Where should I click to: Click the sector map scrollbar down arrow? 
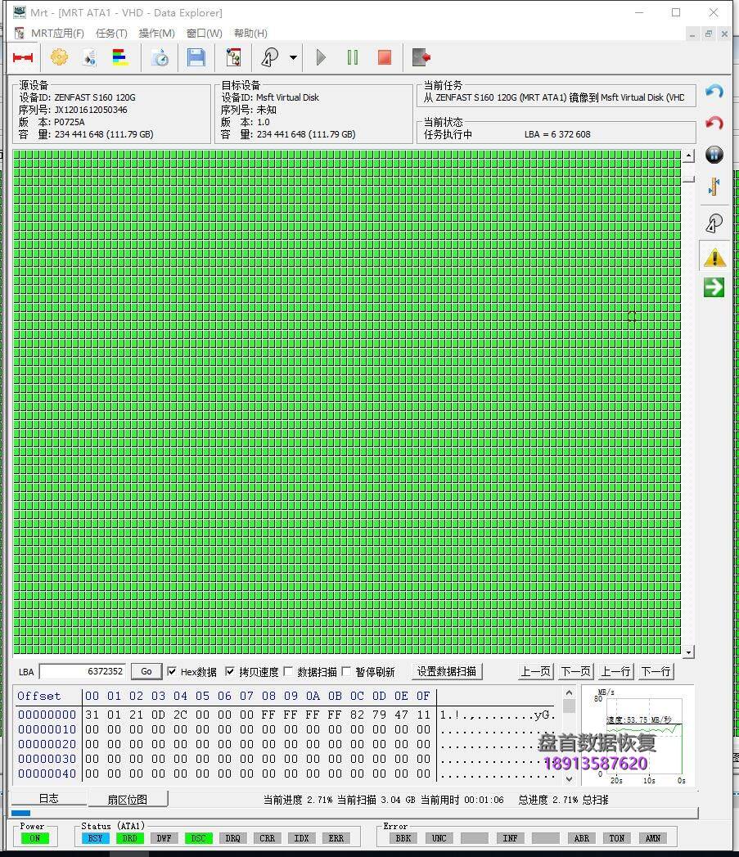(x=689, y=652)
